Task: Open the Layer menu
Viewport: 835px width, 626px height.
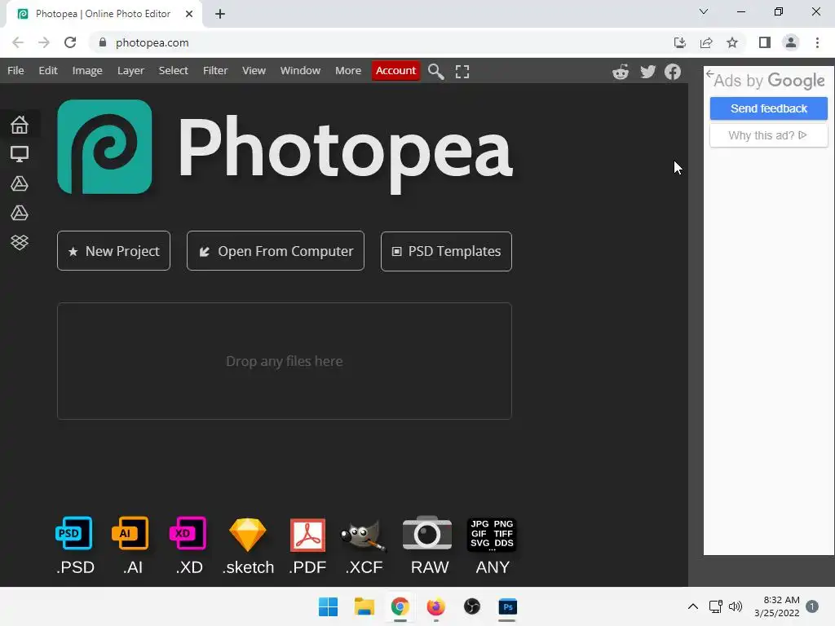Action: 130,70
